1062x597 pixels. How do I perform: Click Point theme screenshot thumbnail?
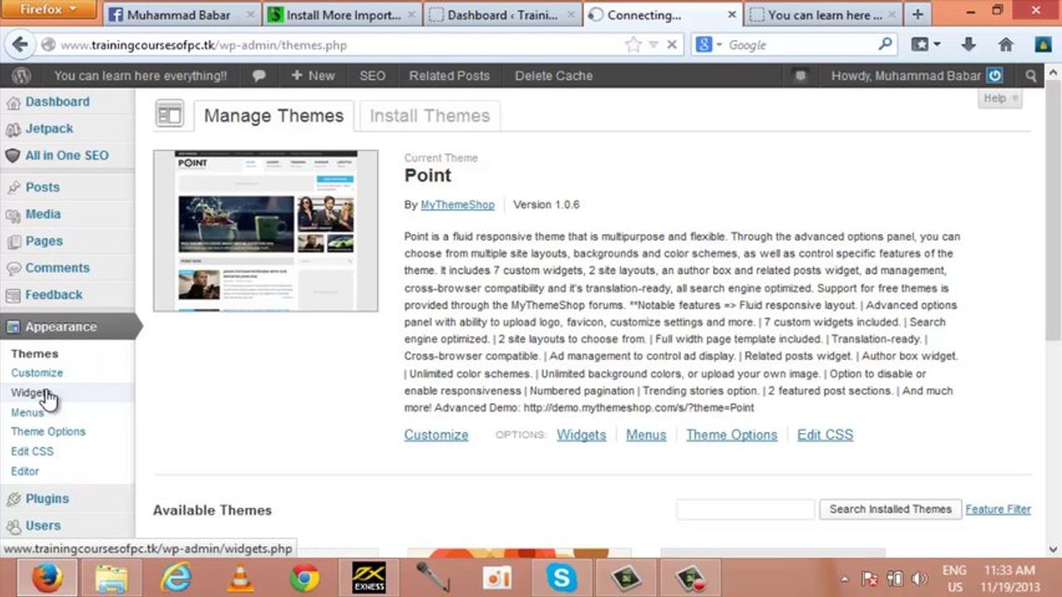266,231
